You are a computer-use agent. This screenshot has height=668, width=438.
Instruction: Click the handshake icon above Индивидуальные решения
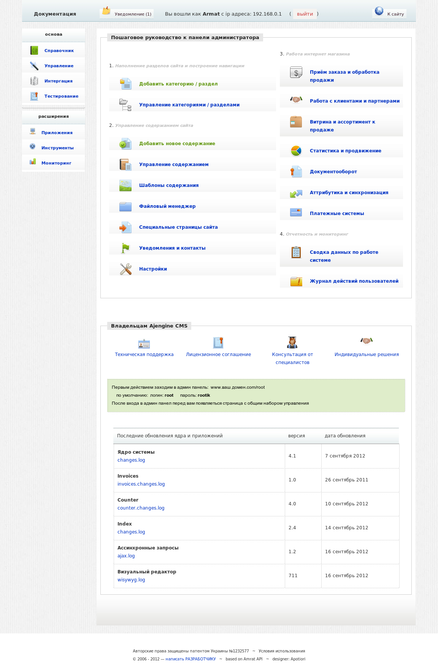click(367, 341)
